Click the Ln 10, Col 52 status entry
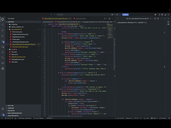The width and height of the screenshot is (171, 128). 120,118
